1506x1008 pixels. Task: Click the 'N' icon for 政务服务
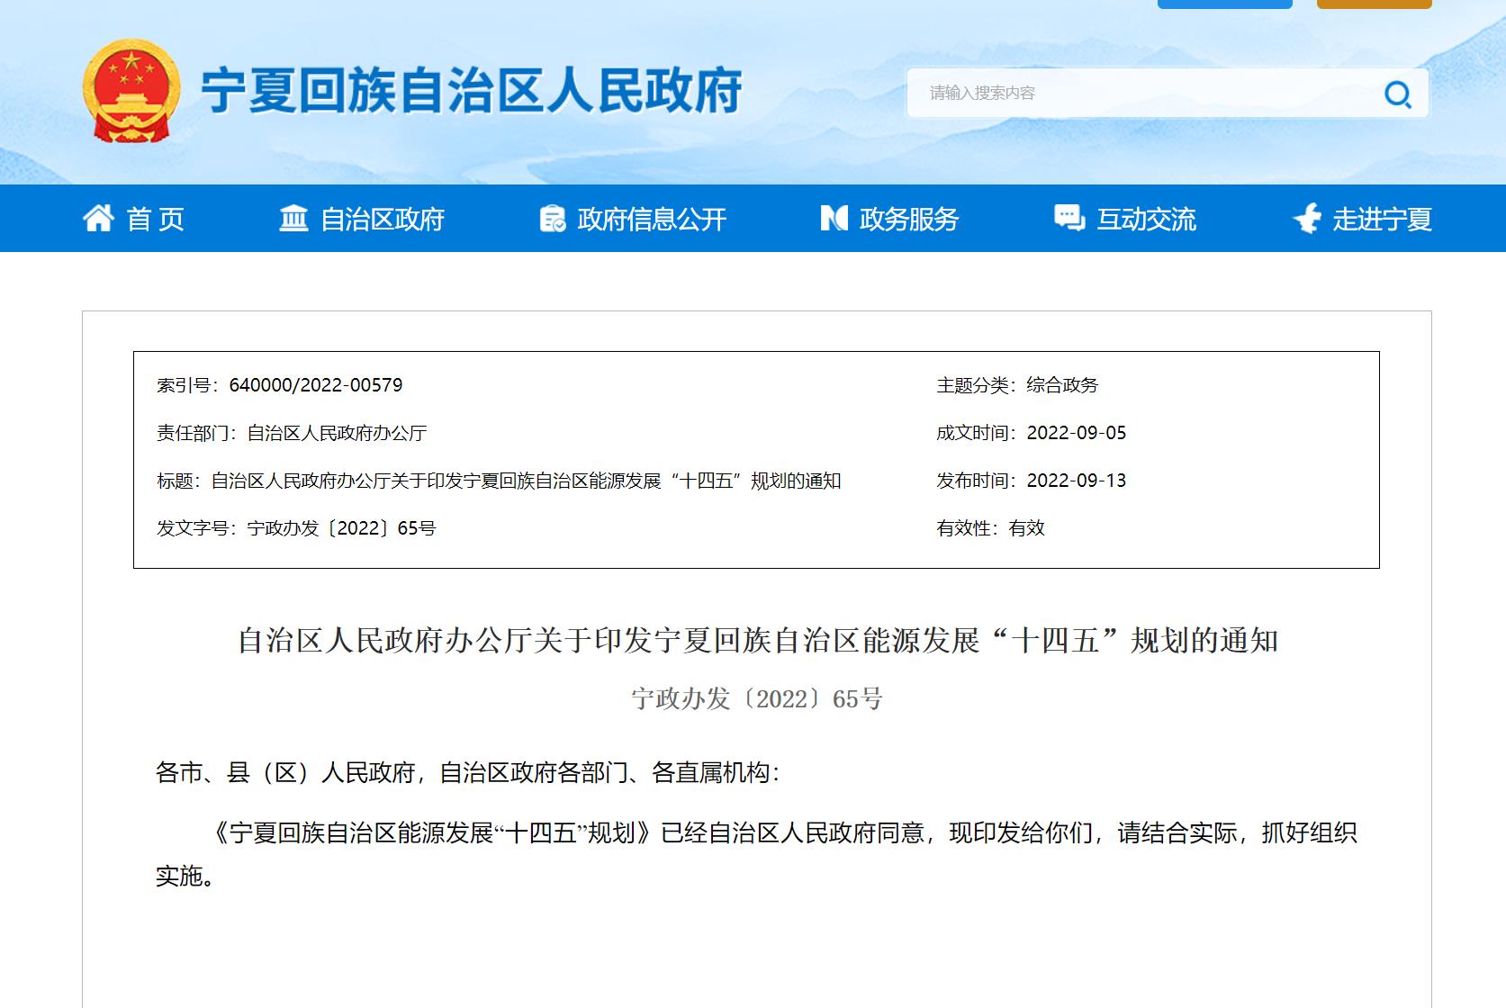[x=833, y=218]
